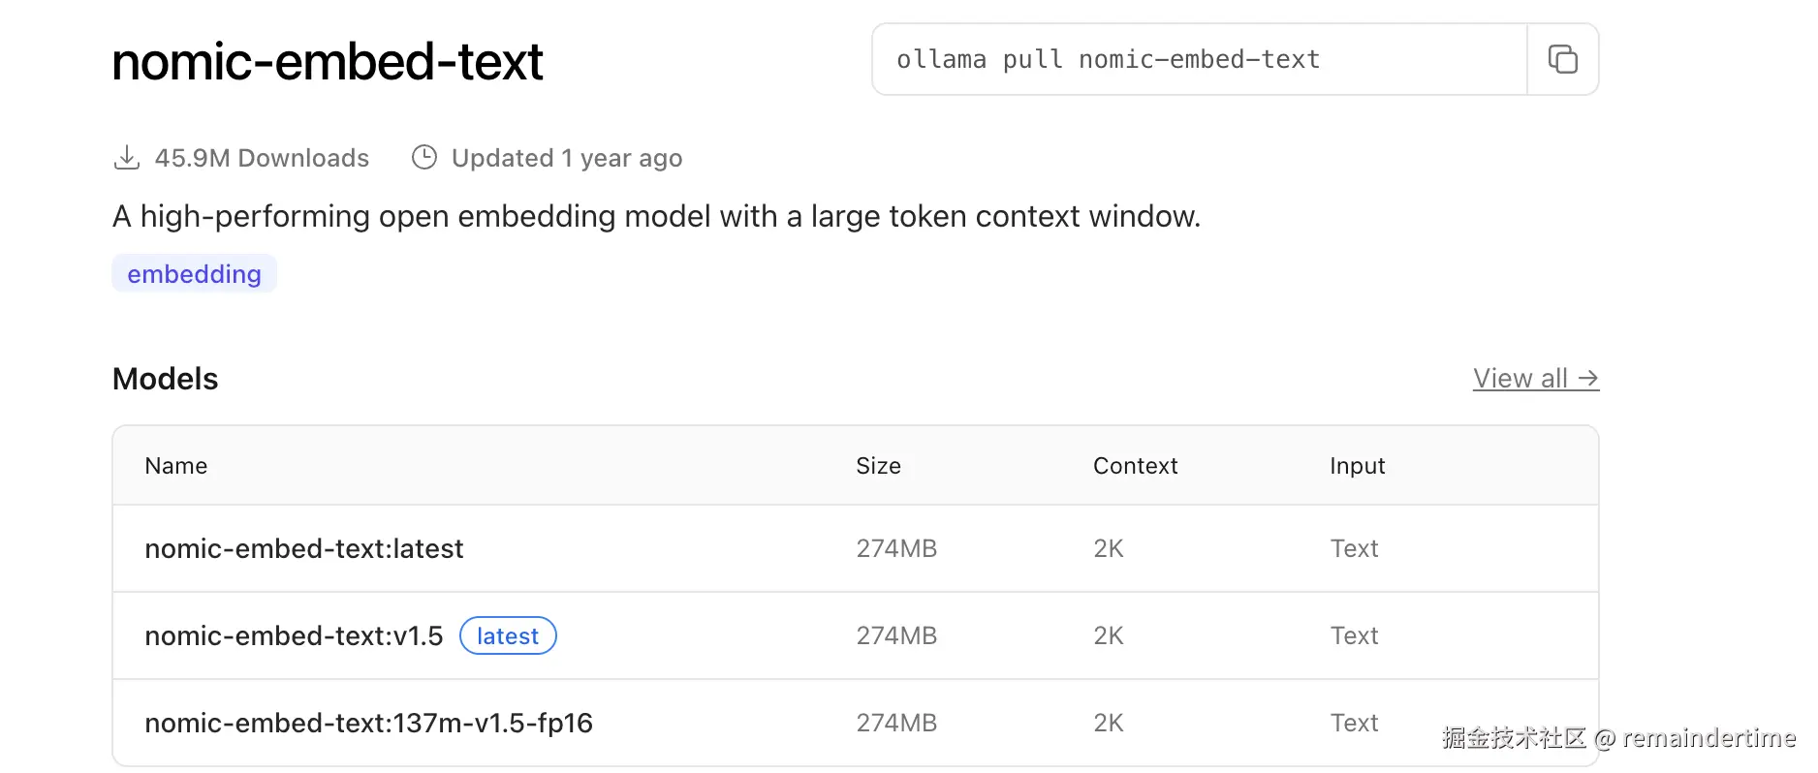Click the Input column header
This screenshot has height=773, width=1818.
(1357, 466)
